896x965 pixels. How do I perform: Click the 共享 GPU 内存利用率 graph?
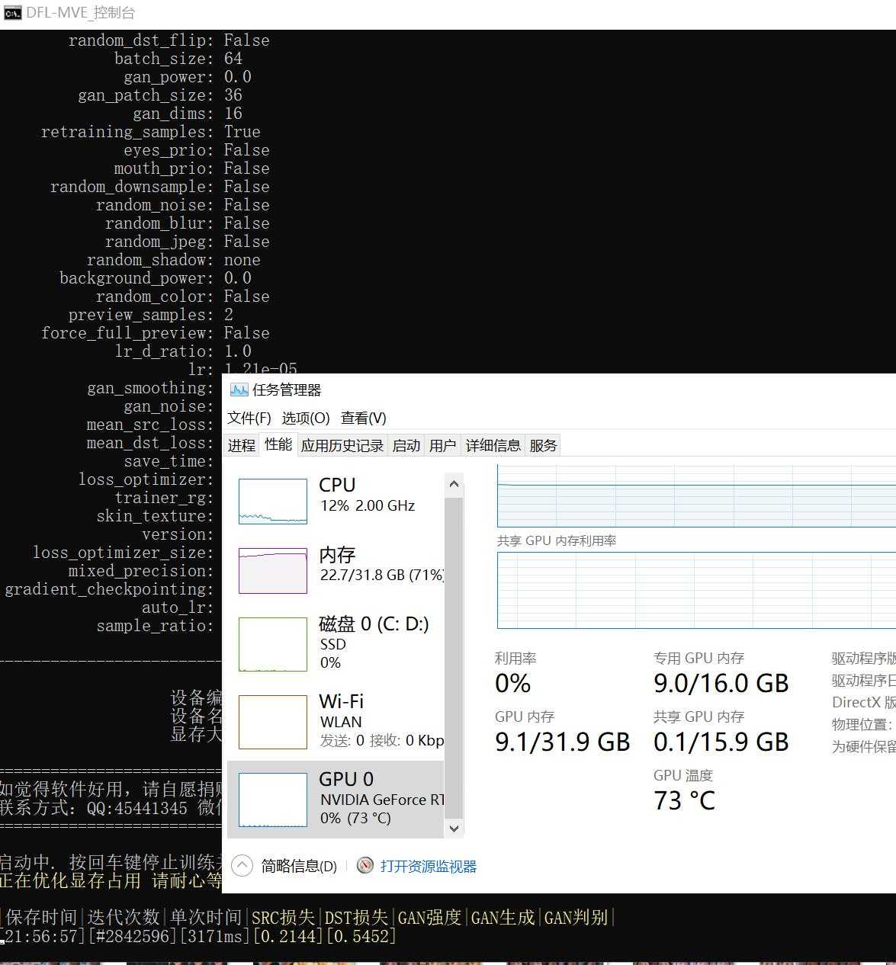coord(696,590)
